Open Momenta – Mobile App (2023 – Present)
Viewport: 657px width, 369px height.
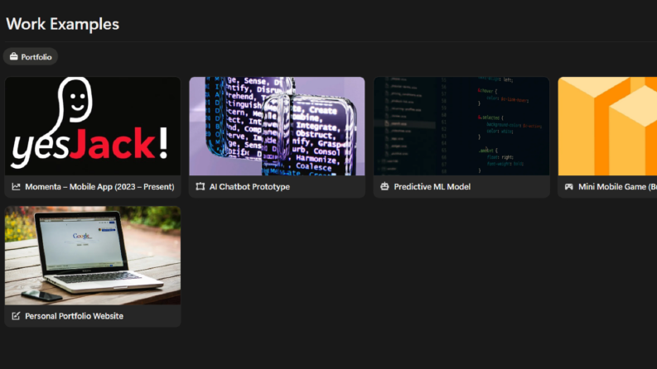pyautogui.click(x=99, y=187)
